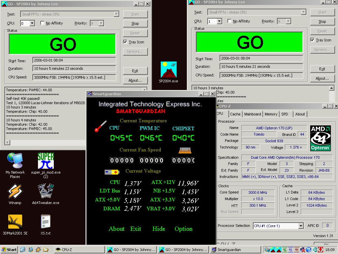
Task: Click Exit in the CPU 0 SP2004 window
Action: click(135, 71)
